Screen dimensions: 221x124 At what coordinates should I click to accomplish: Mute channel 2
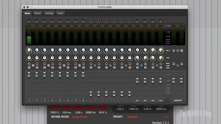pos(37,64)
